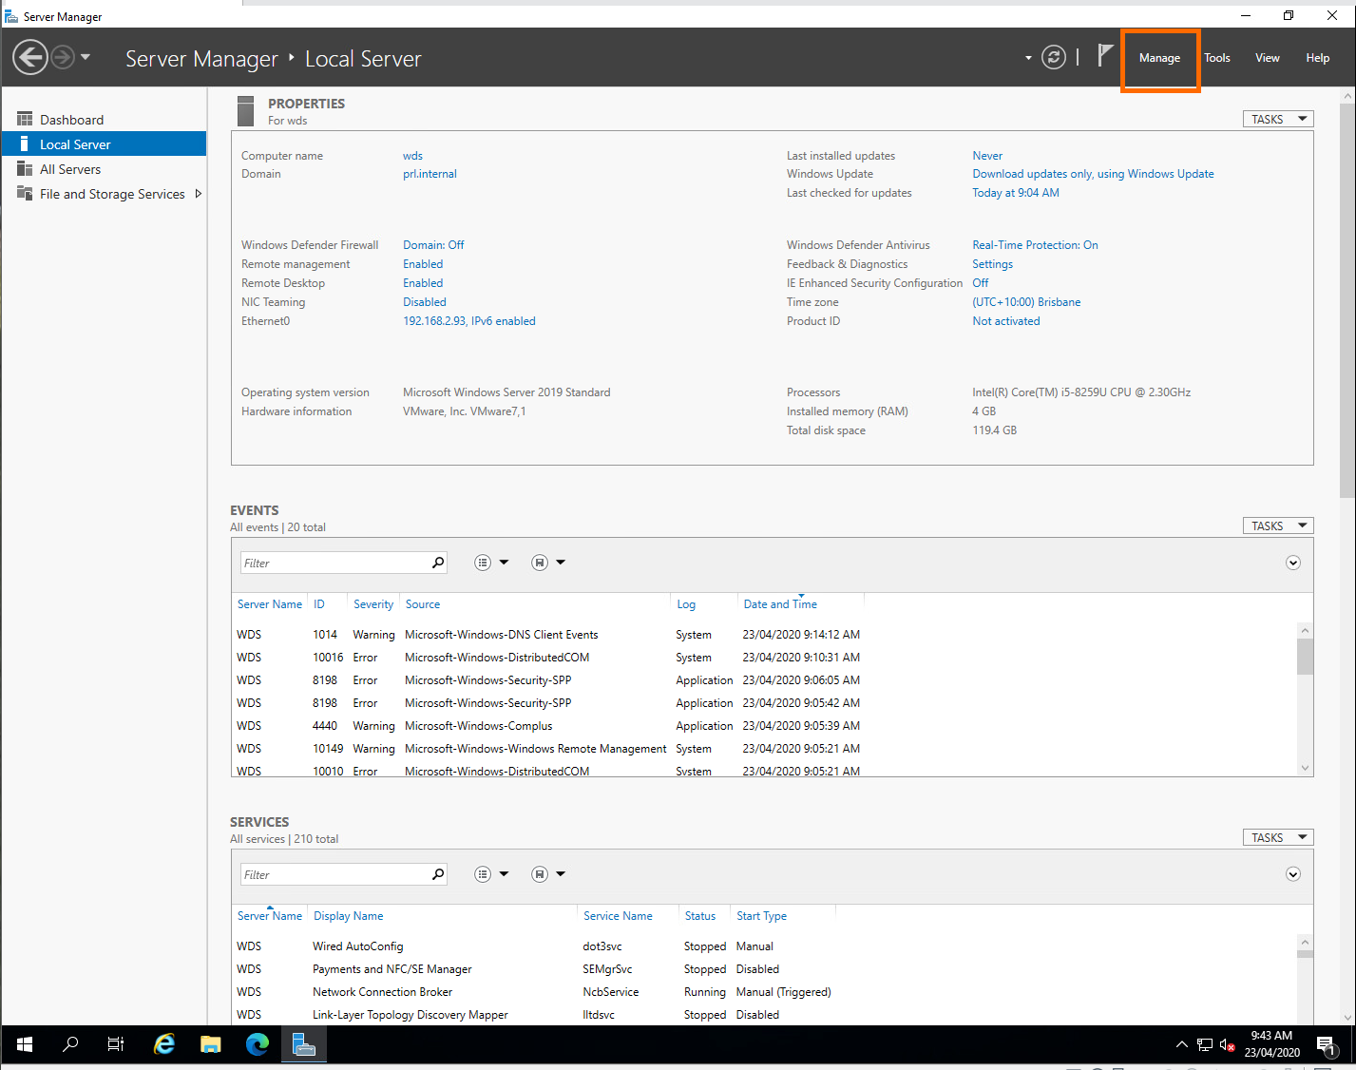The height and width of the screenshot is (1070, 1356).
Task: Click Last installed updates Never link
Action: (x=987, y=156)
